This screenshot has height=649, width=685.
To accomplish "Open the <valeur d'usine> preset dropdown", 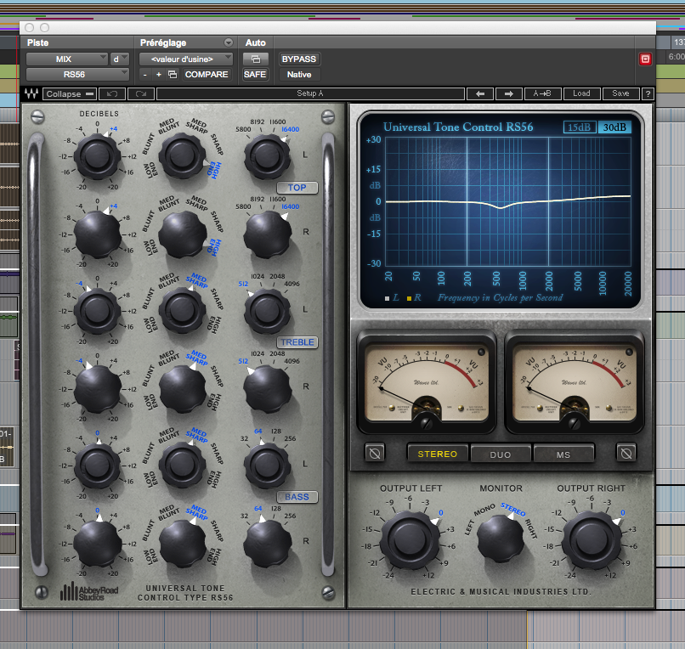I will [x=185, y=59].
